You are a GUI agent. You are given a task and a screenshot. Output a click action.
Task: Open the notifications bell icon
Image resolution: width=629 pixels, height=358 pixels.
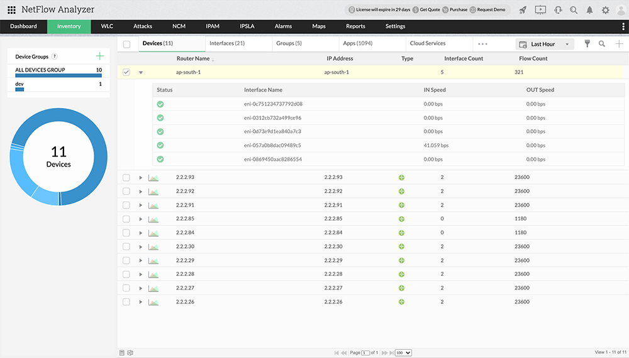[589, 10]
